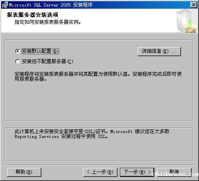Image resolution: width=199 pixels, height=181 pixels.
Task: Open help with the 帮助(H) button
Action: coord(24,172)
